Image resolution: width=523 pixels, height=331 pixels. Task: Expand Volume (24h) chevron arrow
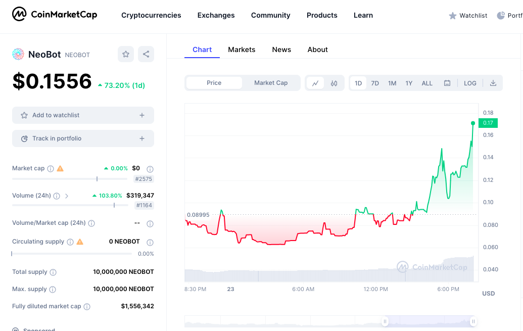[x=66, y=196]
